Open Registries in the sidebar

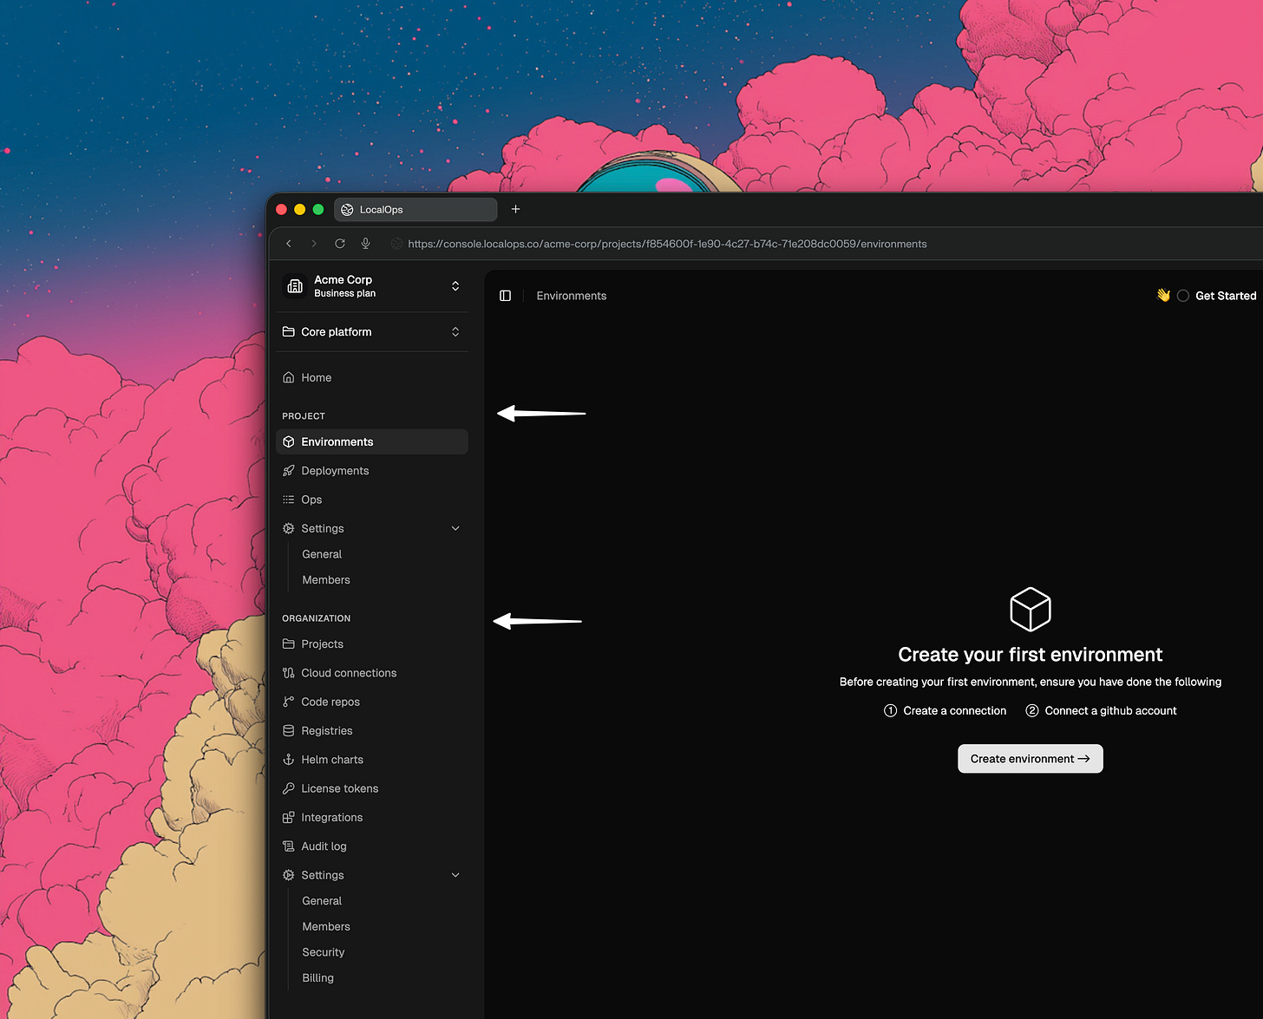pos(372,731)
